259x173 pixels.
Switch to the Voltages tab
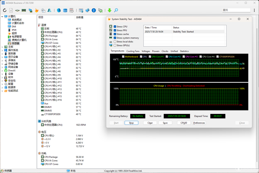[x=146, y=51]
